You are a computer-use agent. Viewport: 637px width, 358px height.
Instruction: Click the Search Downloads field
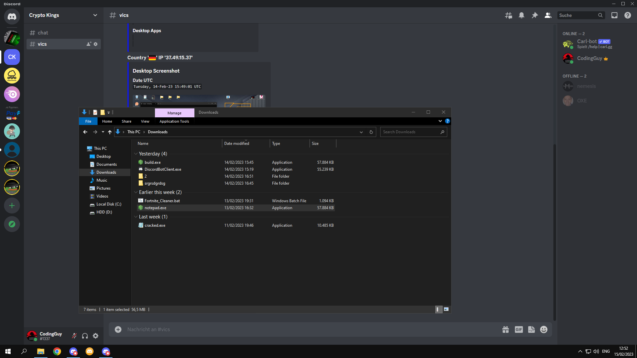click(x=414, y=132)
